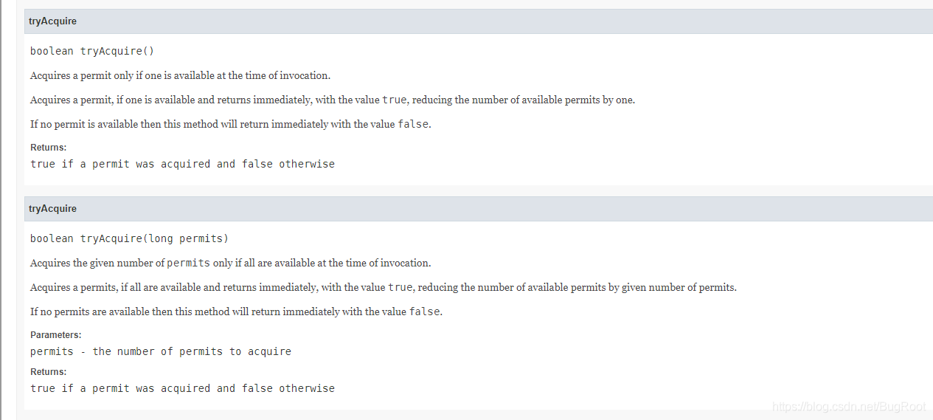Click the "If no permit is available" sentence

(230, 124)
